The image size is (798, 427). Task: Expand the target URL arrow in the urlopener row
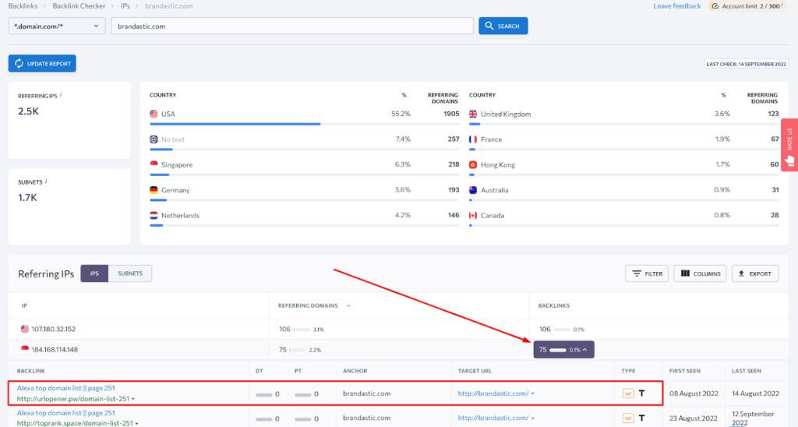(533, 394)
